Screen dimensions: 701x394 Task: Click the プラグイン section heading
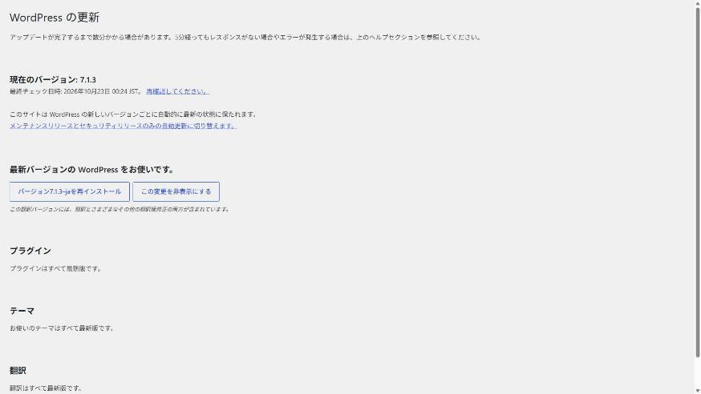click(x=30, y=251)
